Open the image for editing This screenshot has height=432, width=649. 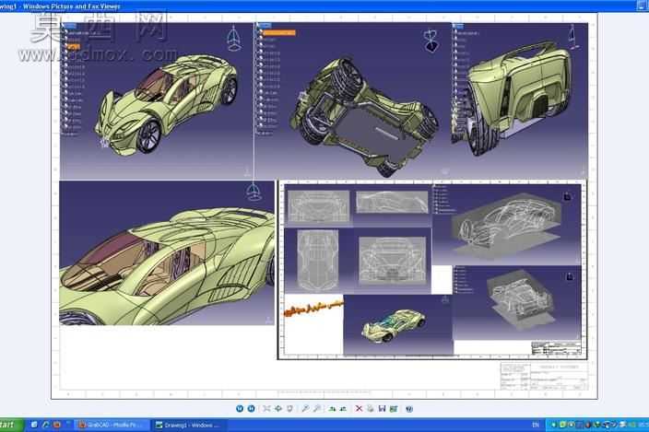point(394,409)
